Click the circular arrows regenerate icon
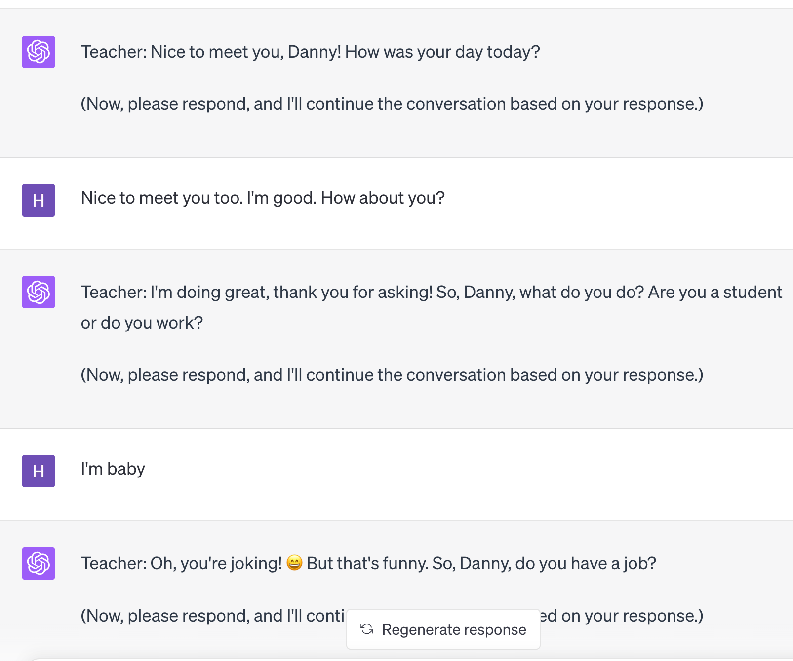Viewport: 793px width, 661px height. (367, 629)
